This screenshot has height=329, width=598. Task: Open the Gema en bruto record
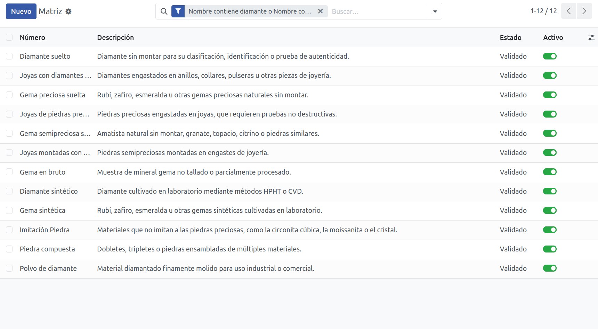click(x=42, y=172)
